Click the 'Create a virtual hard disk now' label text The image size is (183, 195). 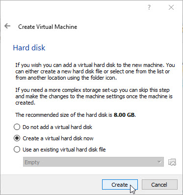coord(58,138)
